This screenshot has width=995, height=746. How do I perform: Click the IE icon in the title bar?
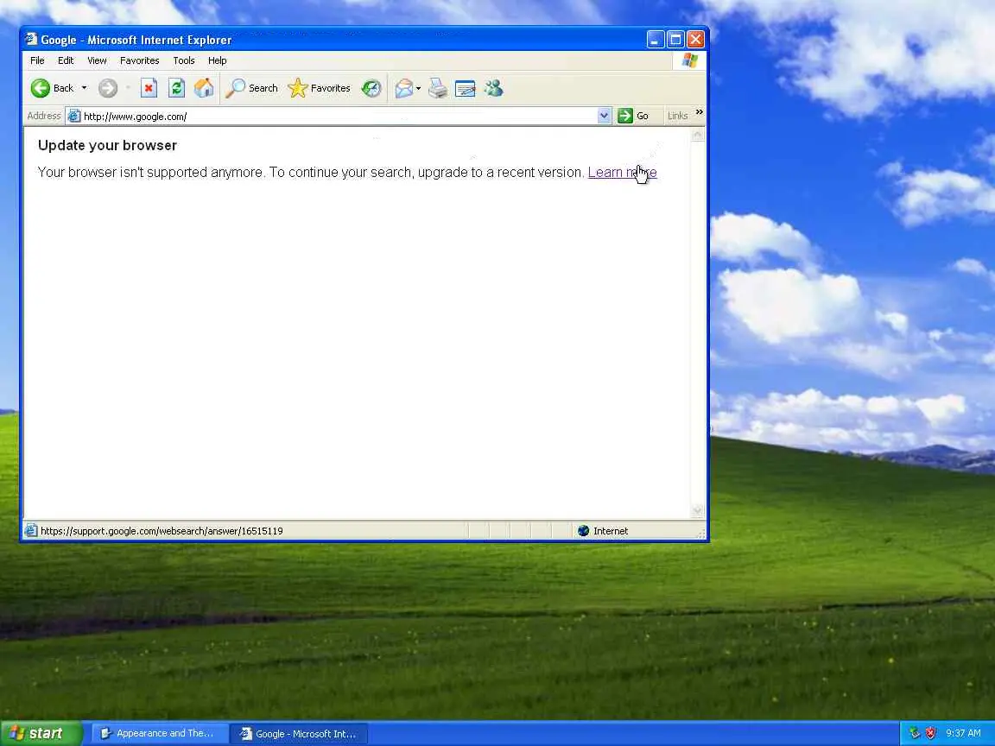pos(31,40)
